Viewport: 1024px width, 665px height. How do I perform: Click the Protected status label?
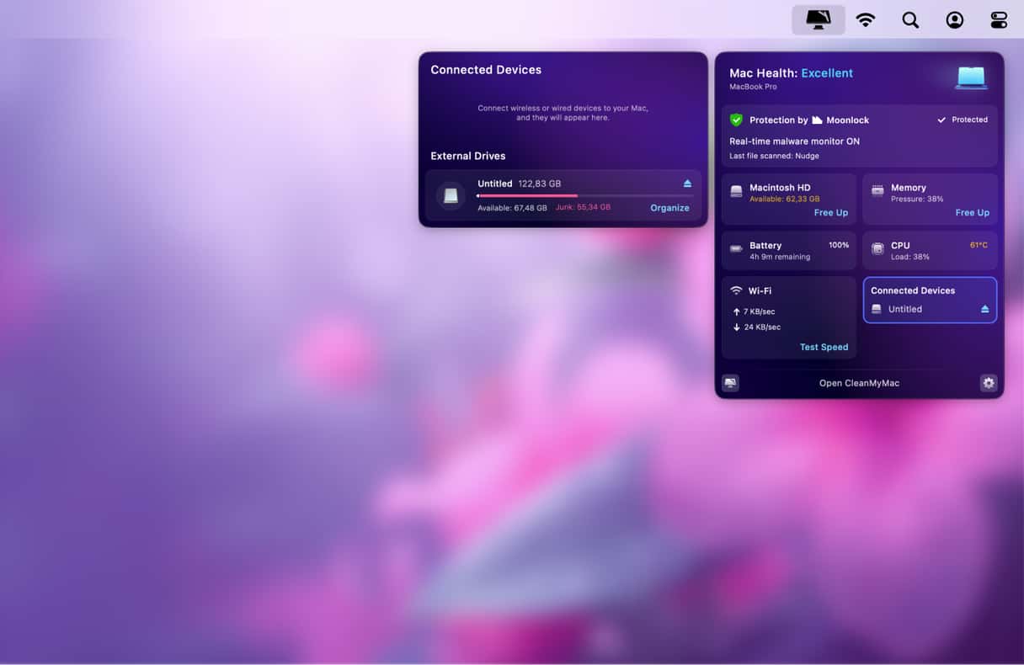963,120
